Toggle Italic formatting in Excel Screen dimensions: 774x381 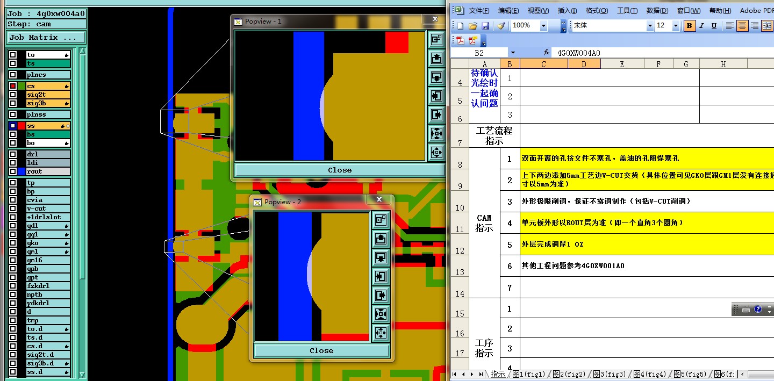(x=702, y=25)
